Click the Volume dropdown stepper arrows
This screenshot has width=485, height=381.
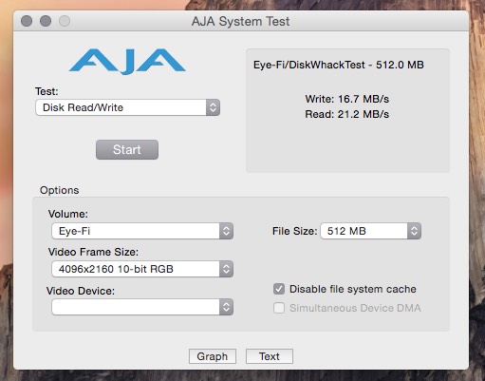(x=226, y=231)
